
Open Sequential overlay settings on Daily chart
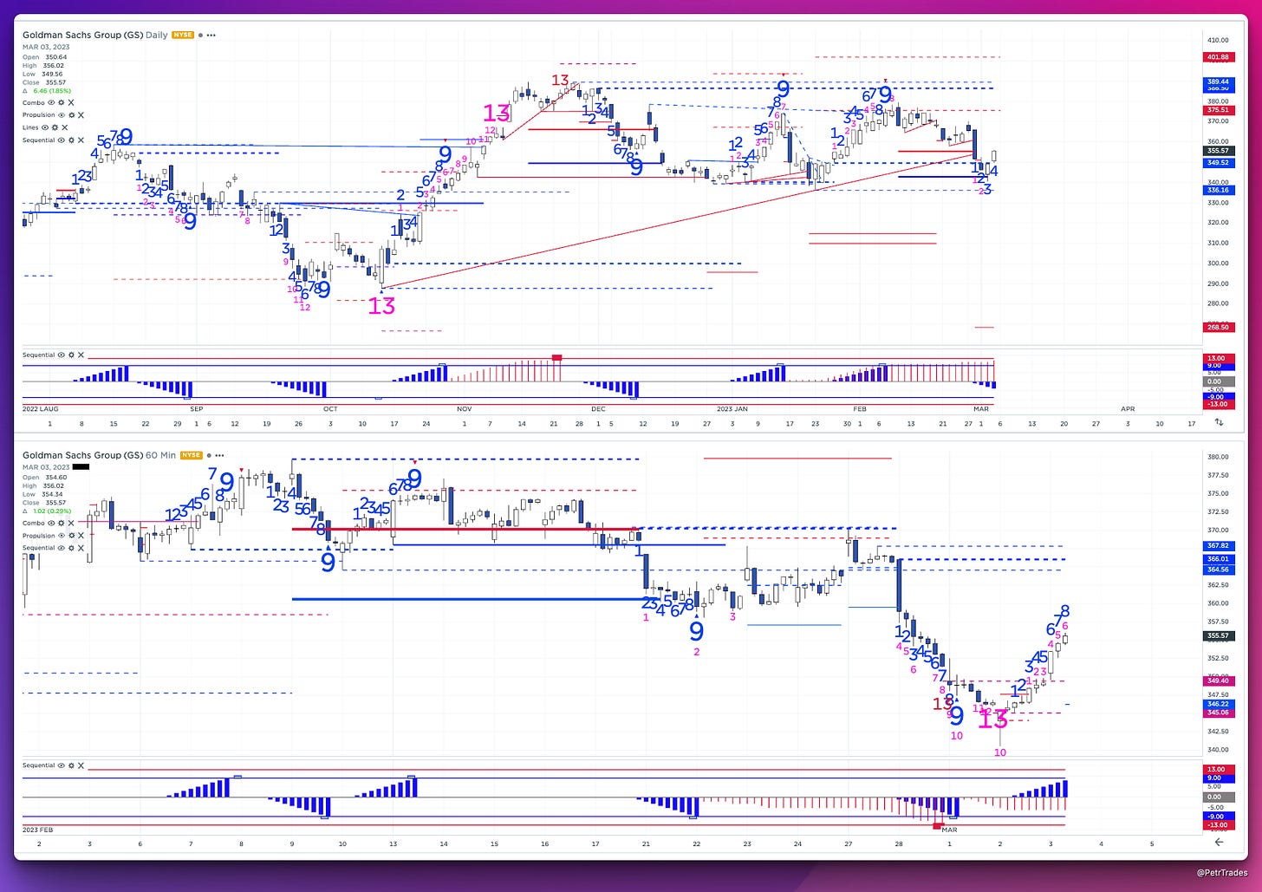pos(71,140)
